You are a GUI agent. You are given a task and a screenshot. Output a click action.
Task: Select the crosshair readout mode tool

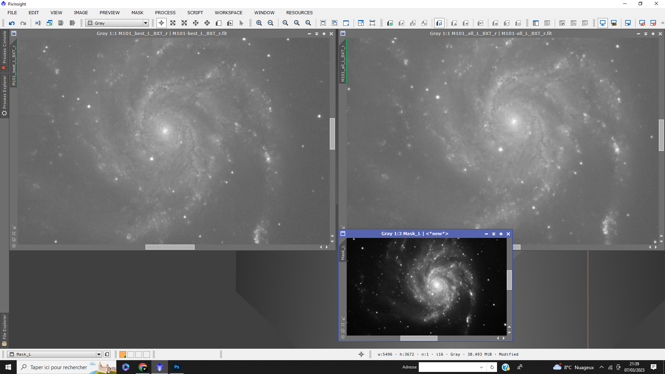(161, 23)
